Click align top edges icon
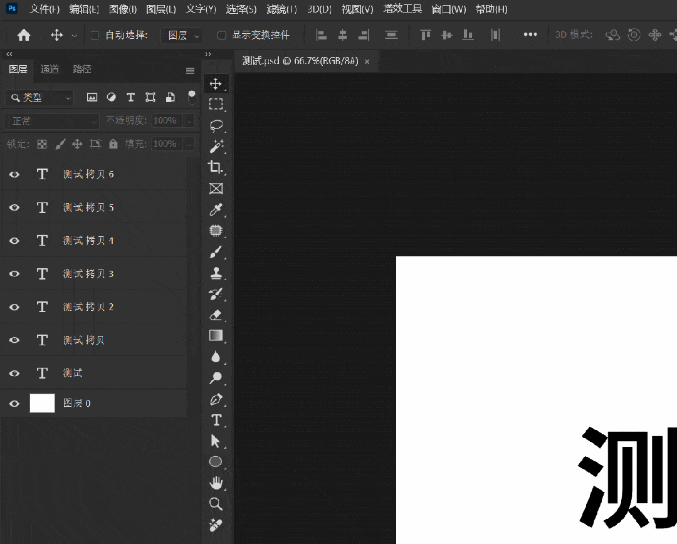Screen dimensions: 677x544 [x=425, y=35]
